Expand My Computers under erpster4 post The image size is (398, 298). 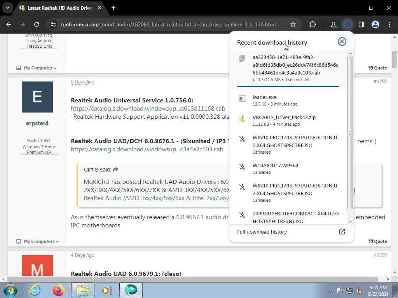[37, 241]
